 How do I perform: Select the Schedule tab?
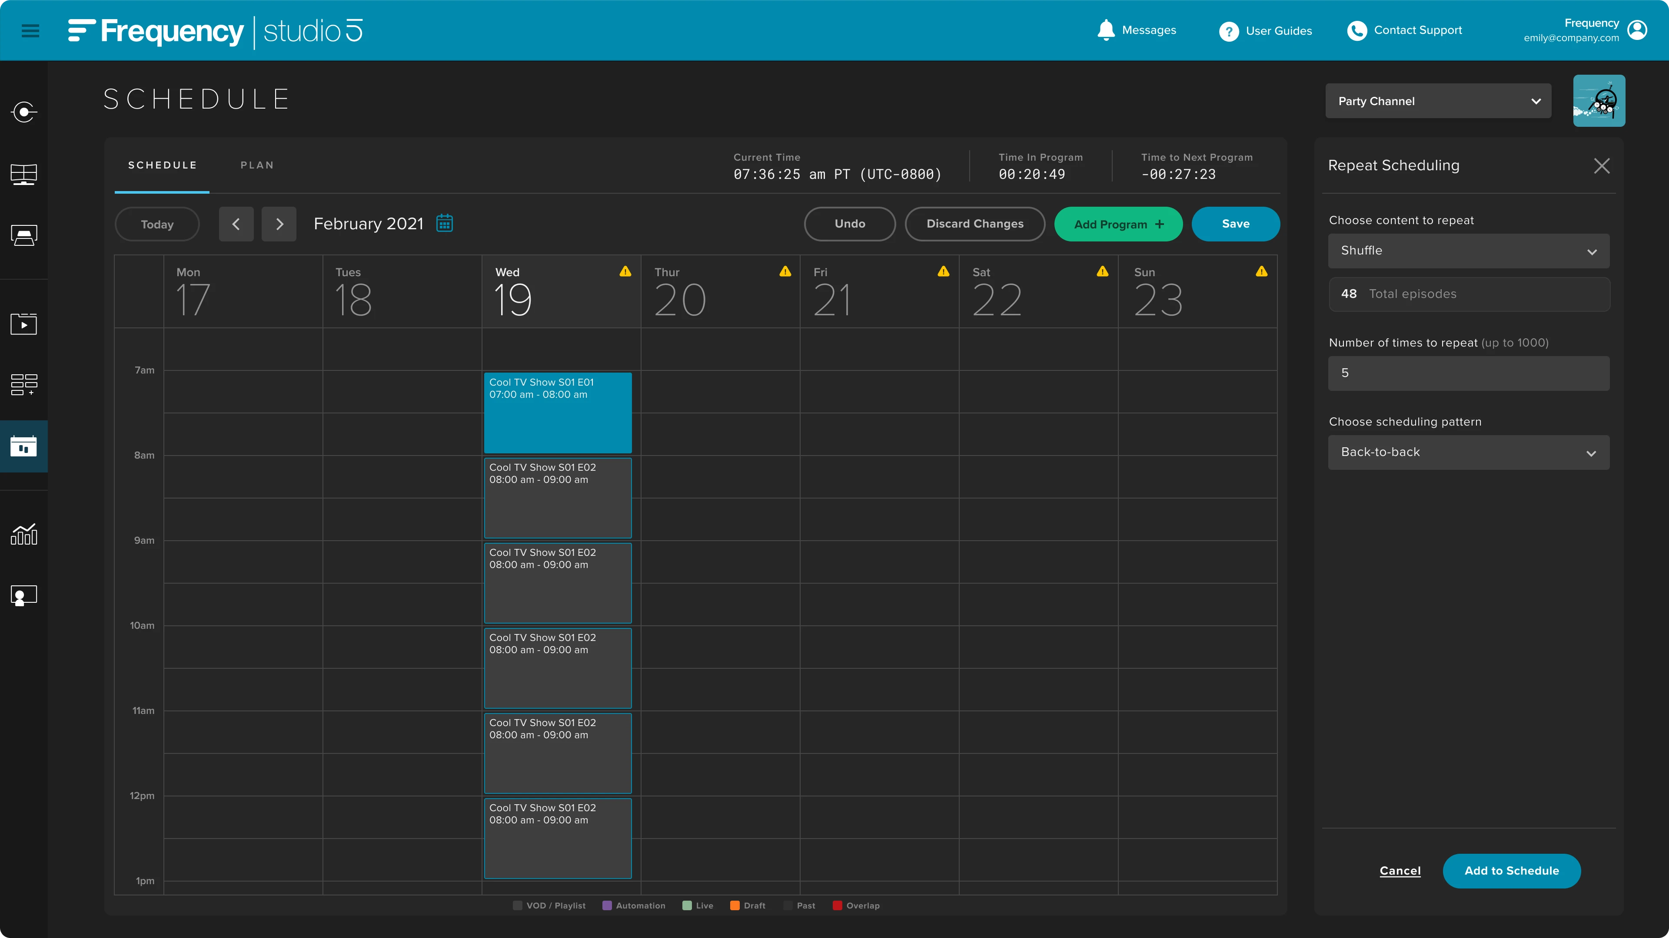tap(163, 165)
